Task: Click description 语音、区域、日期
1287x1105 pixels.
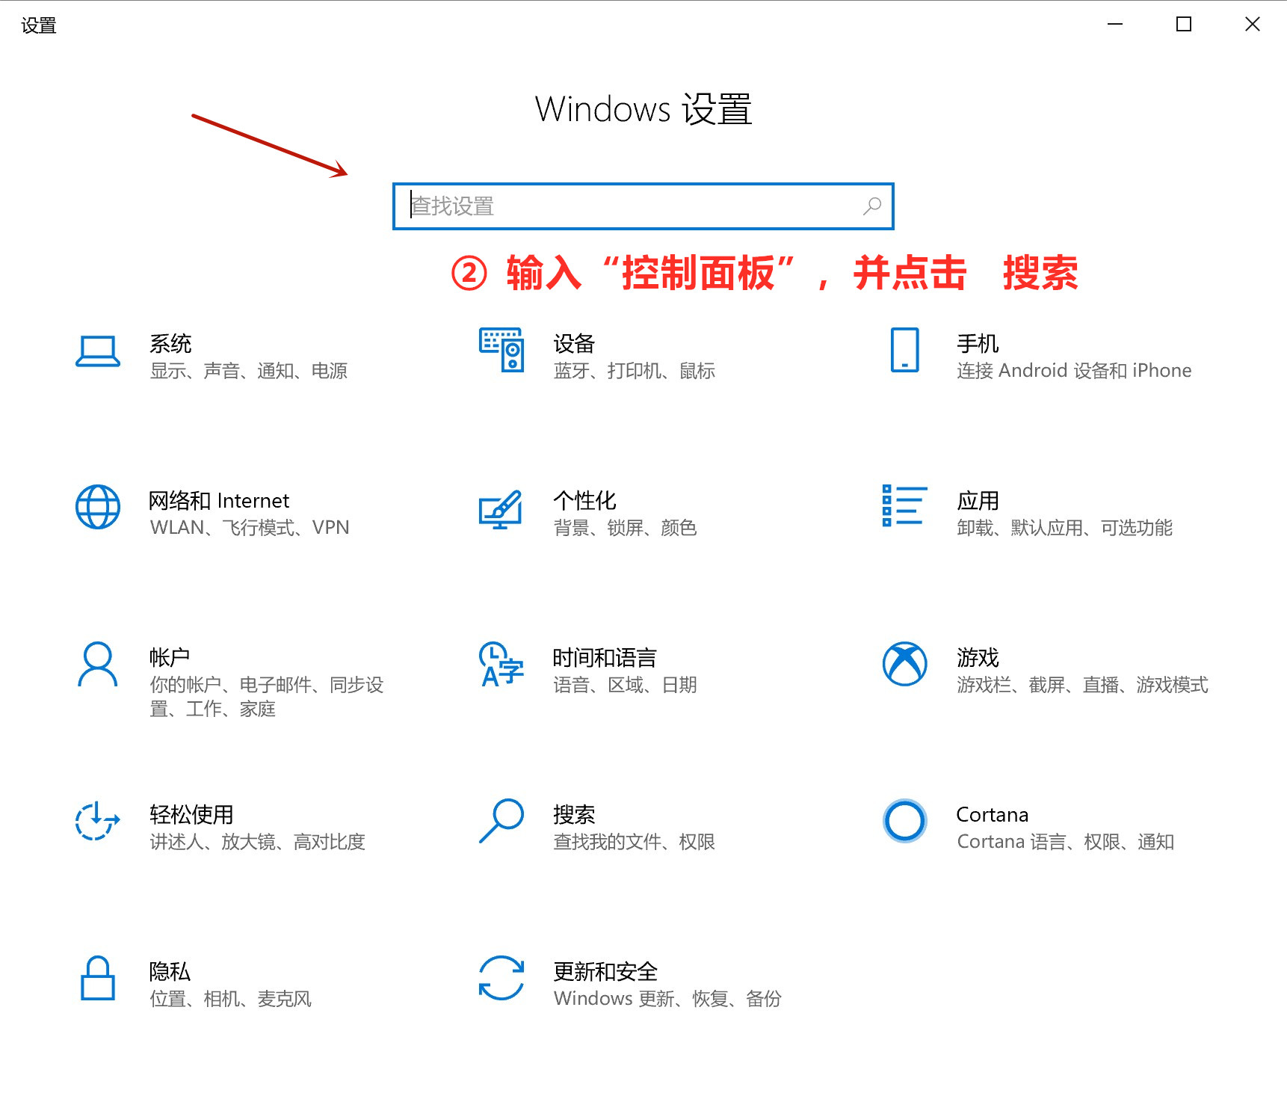Action: (x=625, y=685)
